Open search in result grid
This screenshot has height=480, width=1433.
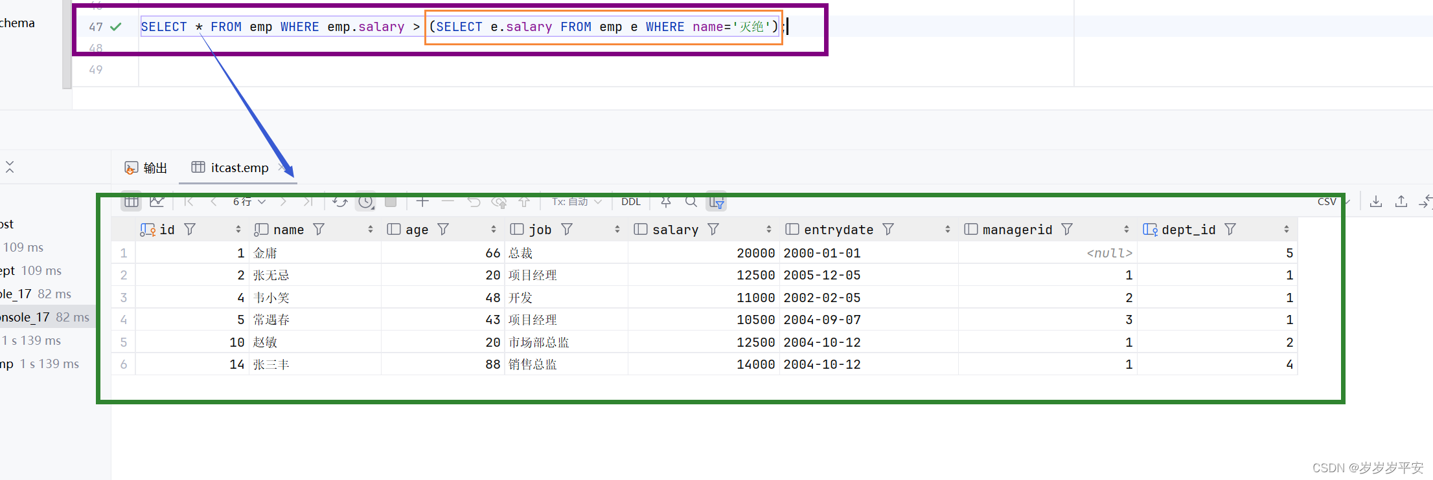[x=691, y=202]
